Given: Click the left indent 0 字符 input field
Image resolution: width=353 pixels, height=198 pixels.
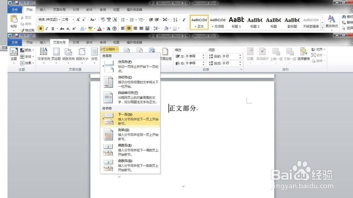Looking at the screenshot, I should pos(193,56).
